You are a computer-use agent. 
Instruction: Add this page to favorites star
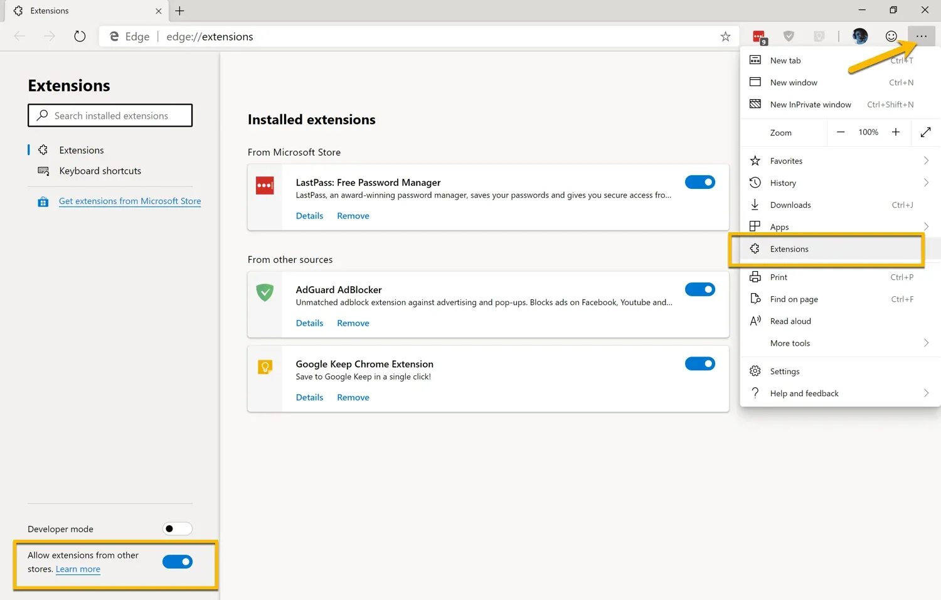(725, 36)
